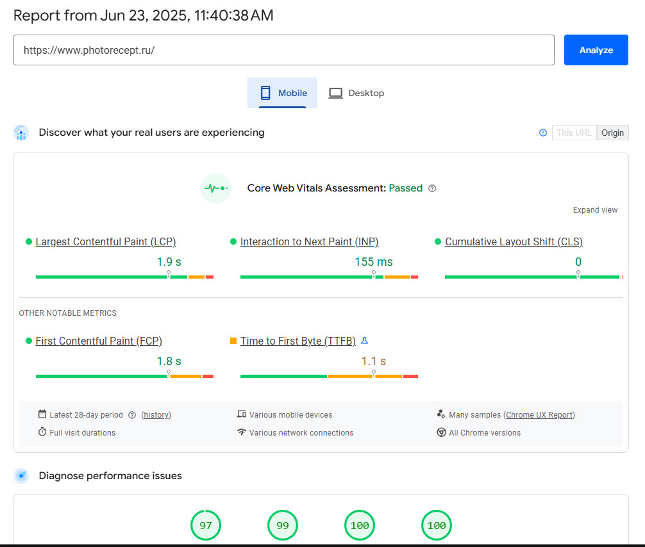Viewport: 645px width, 547px height.
Task: Click the info icon near This URL
Action: coord(543,133)
